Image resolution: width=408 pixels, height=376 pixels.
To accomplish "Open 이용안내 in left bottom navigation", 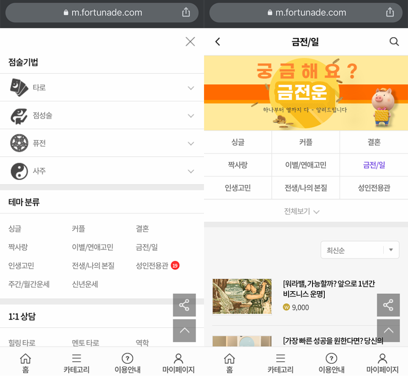I will tap(128, 363).
